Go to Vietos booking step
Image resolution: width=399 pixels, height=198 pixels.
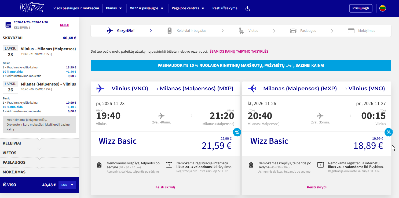[x=248, y=31]
